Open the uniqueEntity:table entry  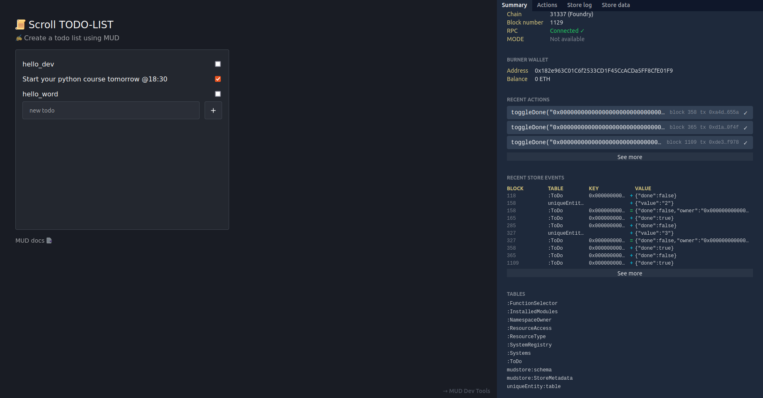[x=534, y=386]
